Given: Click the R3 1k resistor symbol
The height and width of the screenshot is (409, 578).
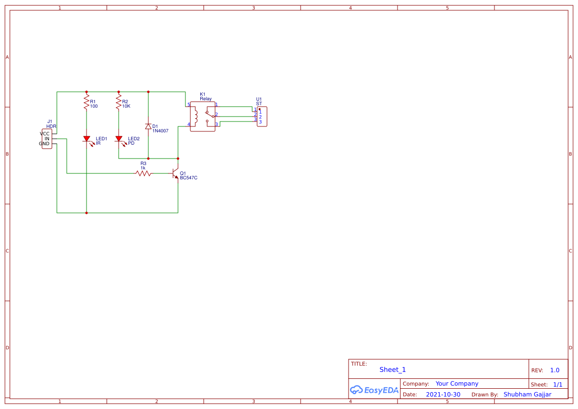Looking at the screenshot, I should pyautogui.click(x=143, y=173).
